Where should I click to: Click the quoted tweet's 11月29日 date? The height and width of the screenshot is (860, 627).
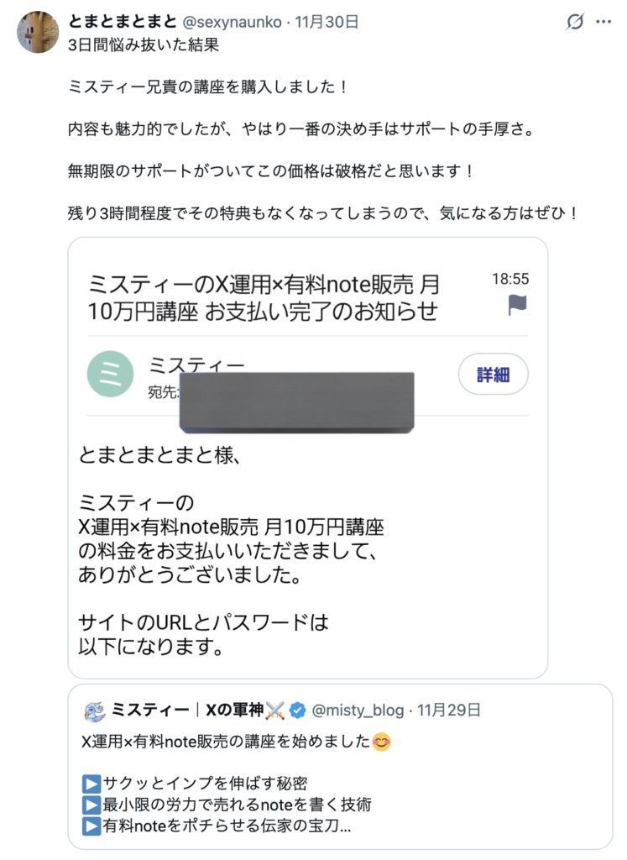click(449, 711)
